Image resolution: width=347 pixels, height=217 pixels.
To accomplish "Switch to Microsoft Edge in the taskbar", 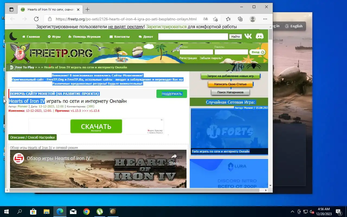I will (x=60, y=212).
